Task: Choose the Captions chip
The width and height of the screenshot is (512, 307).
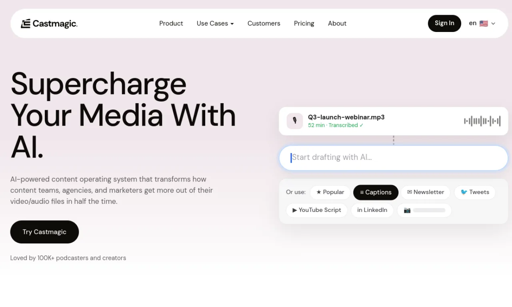Action: [x=376, y=192]
